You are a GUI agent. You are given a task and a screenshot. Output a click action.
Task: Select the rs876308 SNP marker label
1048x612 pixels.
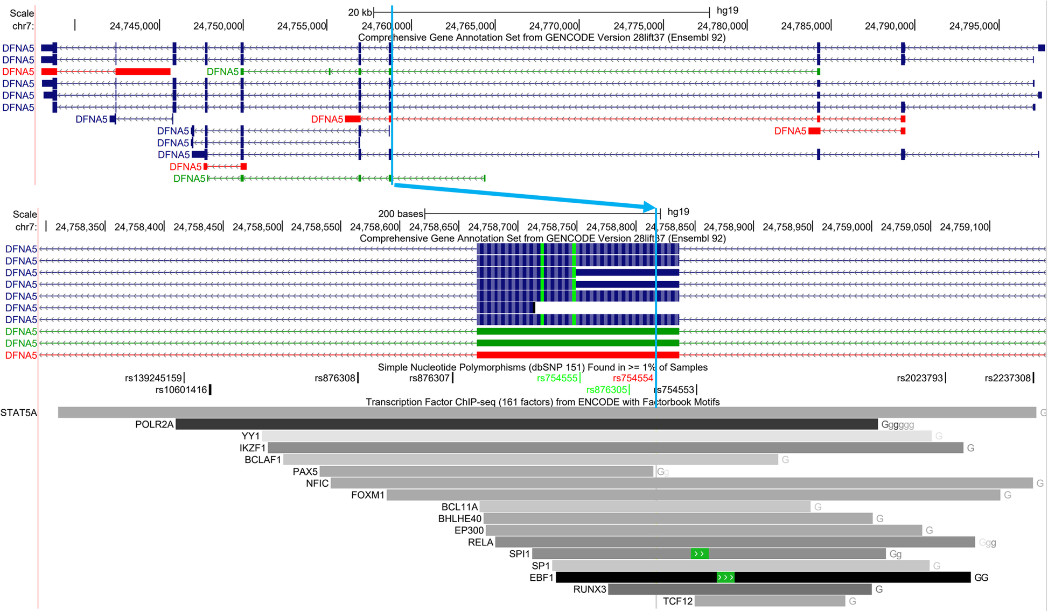point(335,378)
